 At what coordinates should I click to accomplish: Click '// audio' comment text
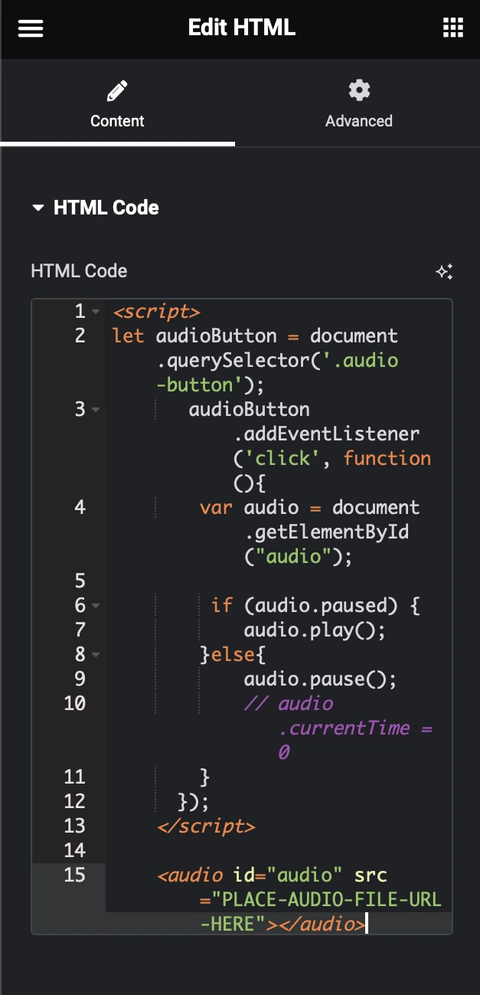[289, 703]
